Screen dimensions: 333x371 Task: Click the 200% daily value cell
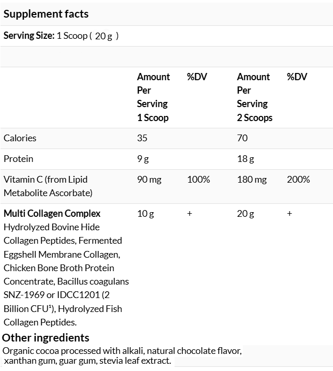(298, 180)
